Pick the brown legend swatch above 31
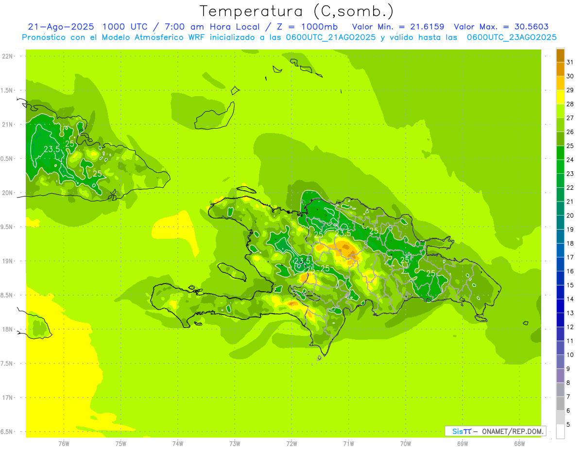583x450 pixels. (560, 55)
